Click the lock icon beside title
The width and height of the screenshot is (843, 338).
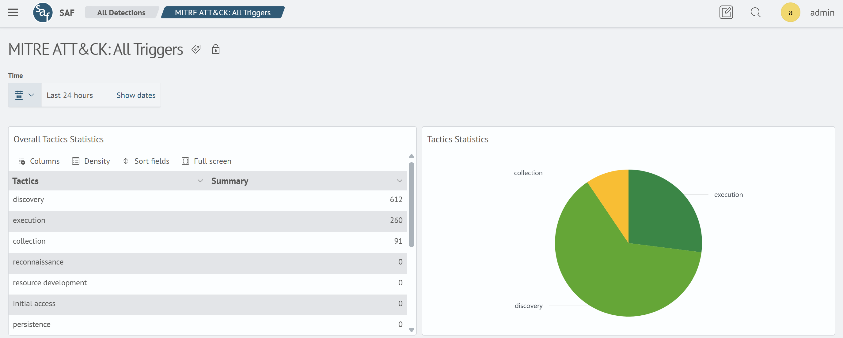[x=215, y=49]
